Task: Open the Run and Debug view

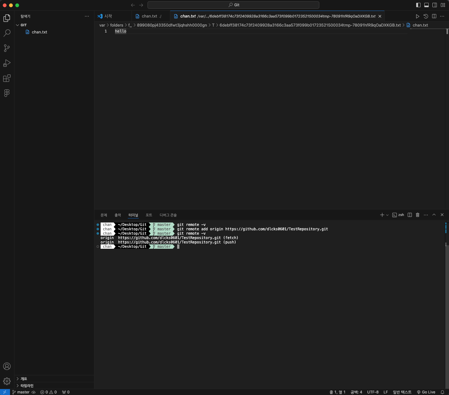Action: [x=7, y=63]
